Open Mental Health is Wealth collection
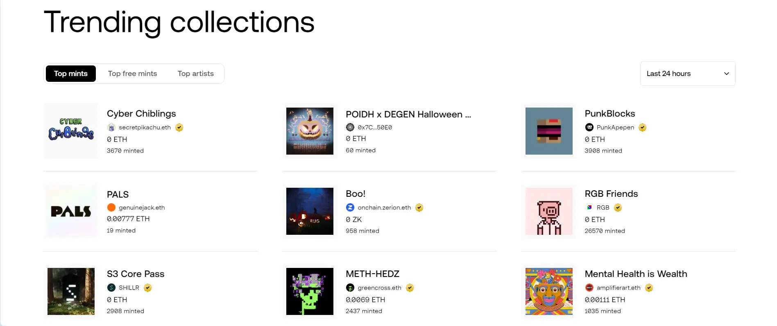Viewport: 777px width, 326px height. pyautogui.click(x=636, y=274)
